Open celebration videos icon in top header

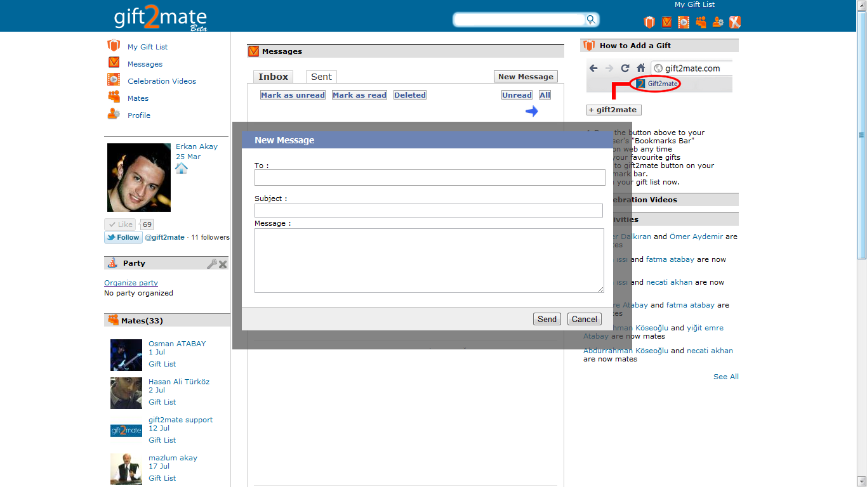coord(684,22)
